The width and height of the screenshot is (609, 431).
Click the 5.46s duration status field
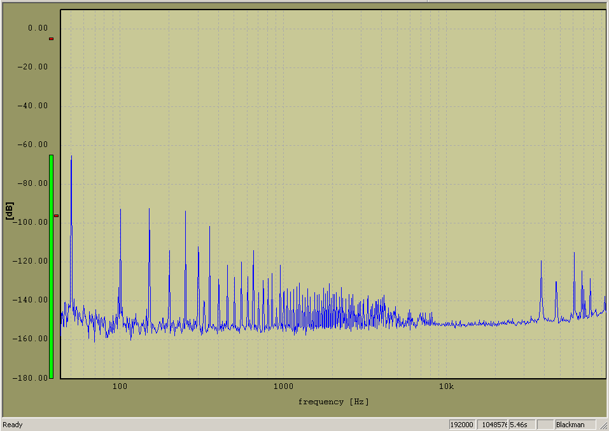(x=522, y=425)
